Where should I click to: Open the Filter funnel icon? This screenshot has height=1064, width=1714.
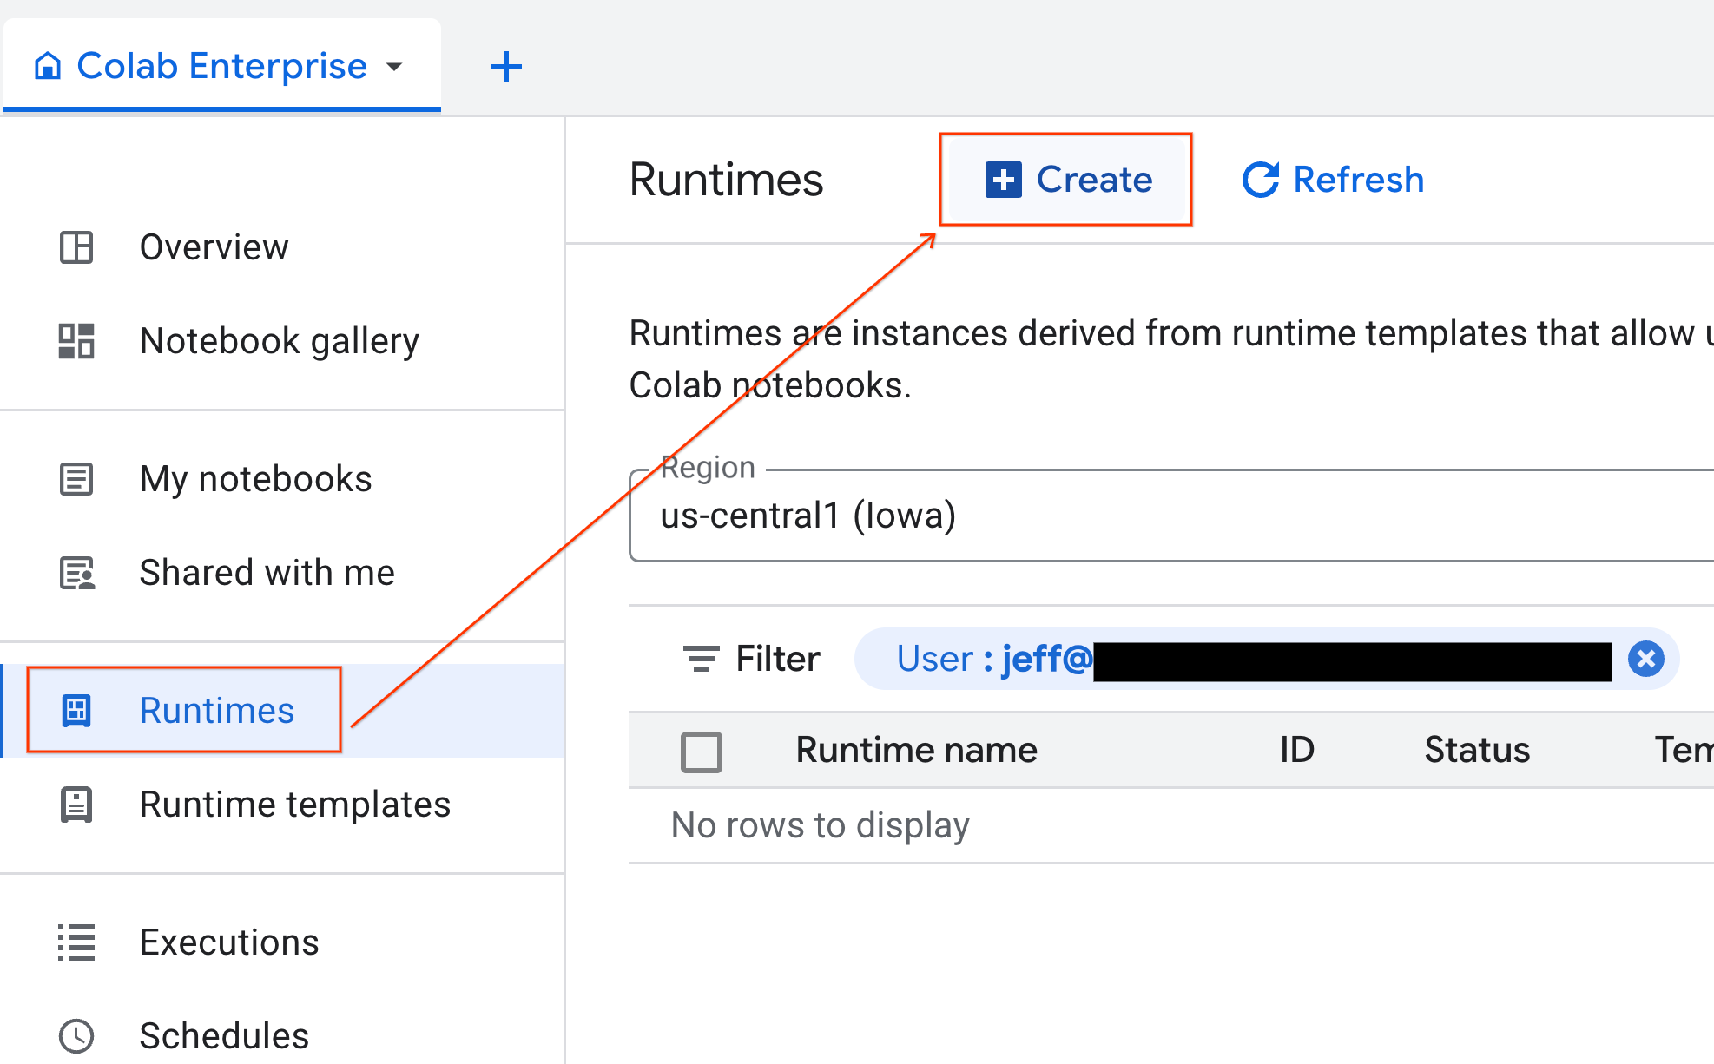click(x=700, y=658)
